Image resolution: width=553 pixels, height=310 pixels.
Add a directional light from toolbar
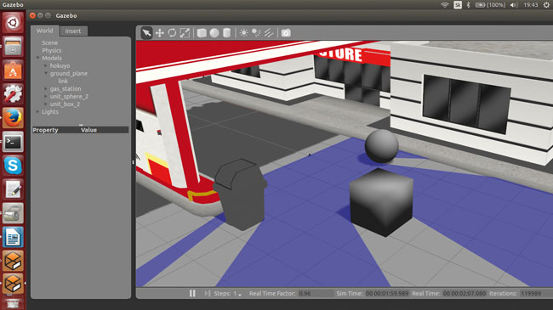coord(269,33)
